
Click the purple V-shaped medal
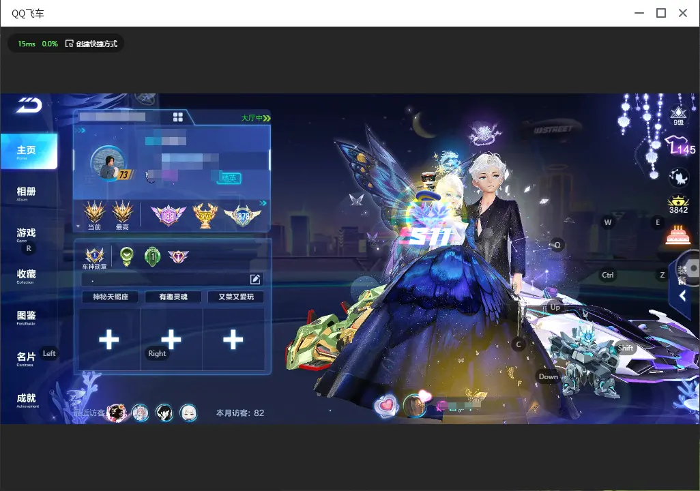(x=178, y=256)
